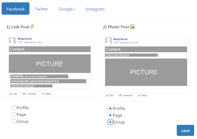Click Share icon in Photo Post preview
Viewport: 197px width, 139px height.
tap(139, 95)
